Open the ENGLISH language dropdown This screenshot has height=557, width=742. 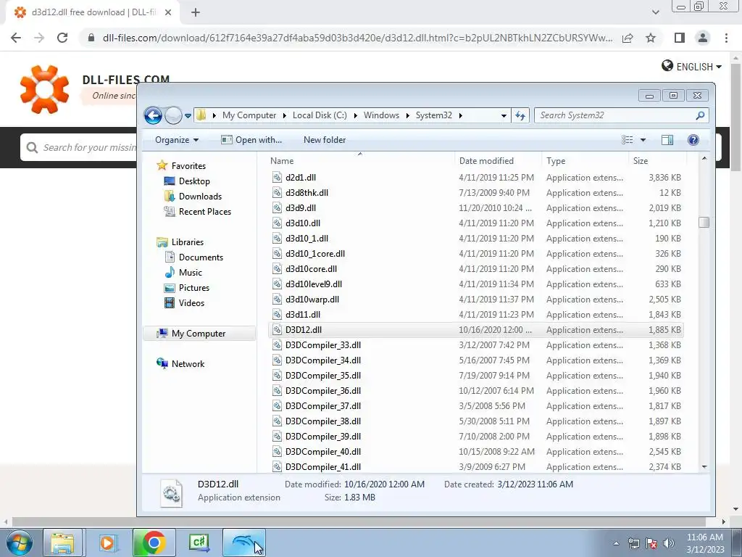click(691, 66)
